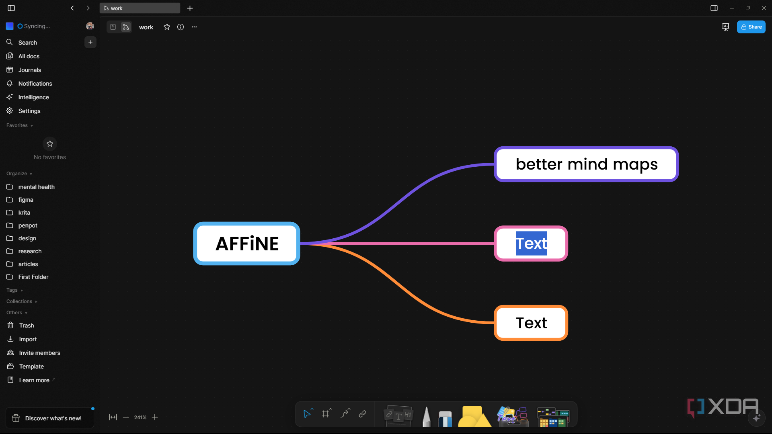Add work doc to favorites

[167, 27]
